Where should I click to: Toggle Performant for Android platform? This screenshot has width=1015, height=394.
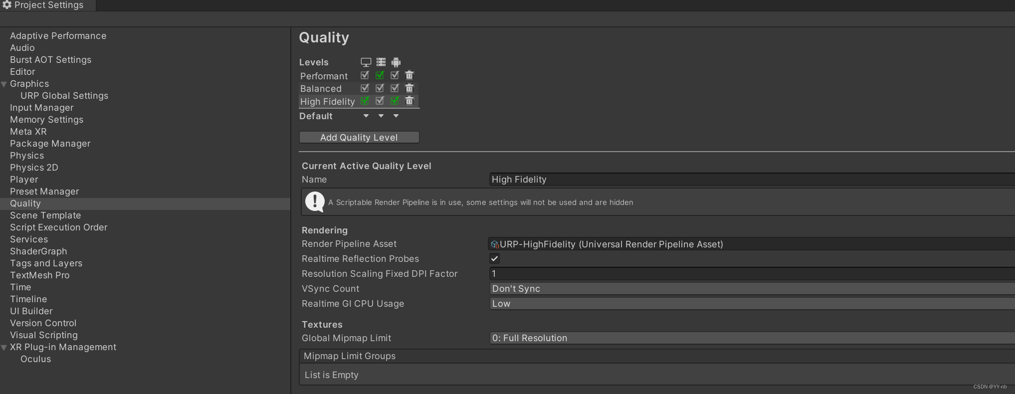395,75
